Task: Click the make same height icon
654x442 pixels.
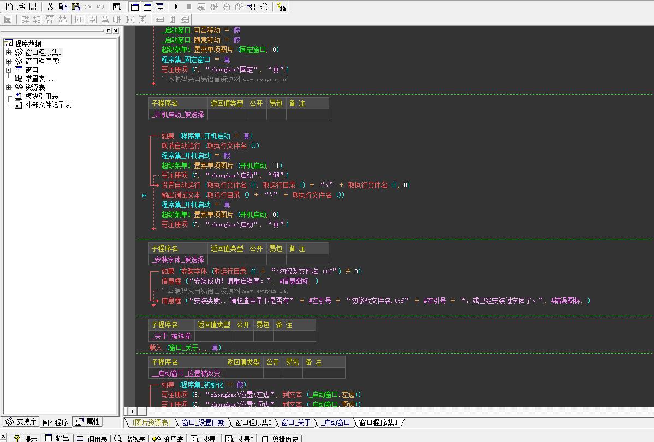Action: [x=173, y=19]
